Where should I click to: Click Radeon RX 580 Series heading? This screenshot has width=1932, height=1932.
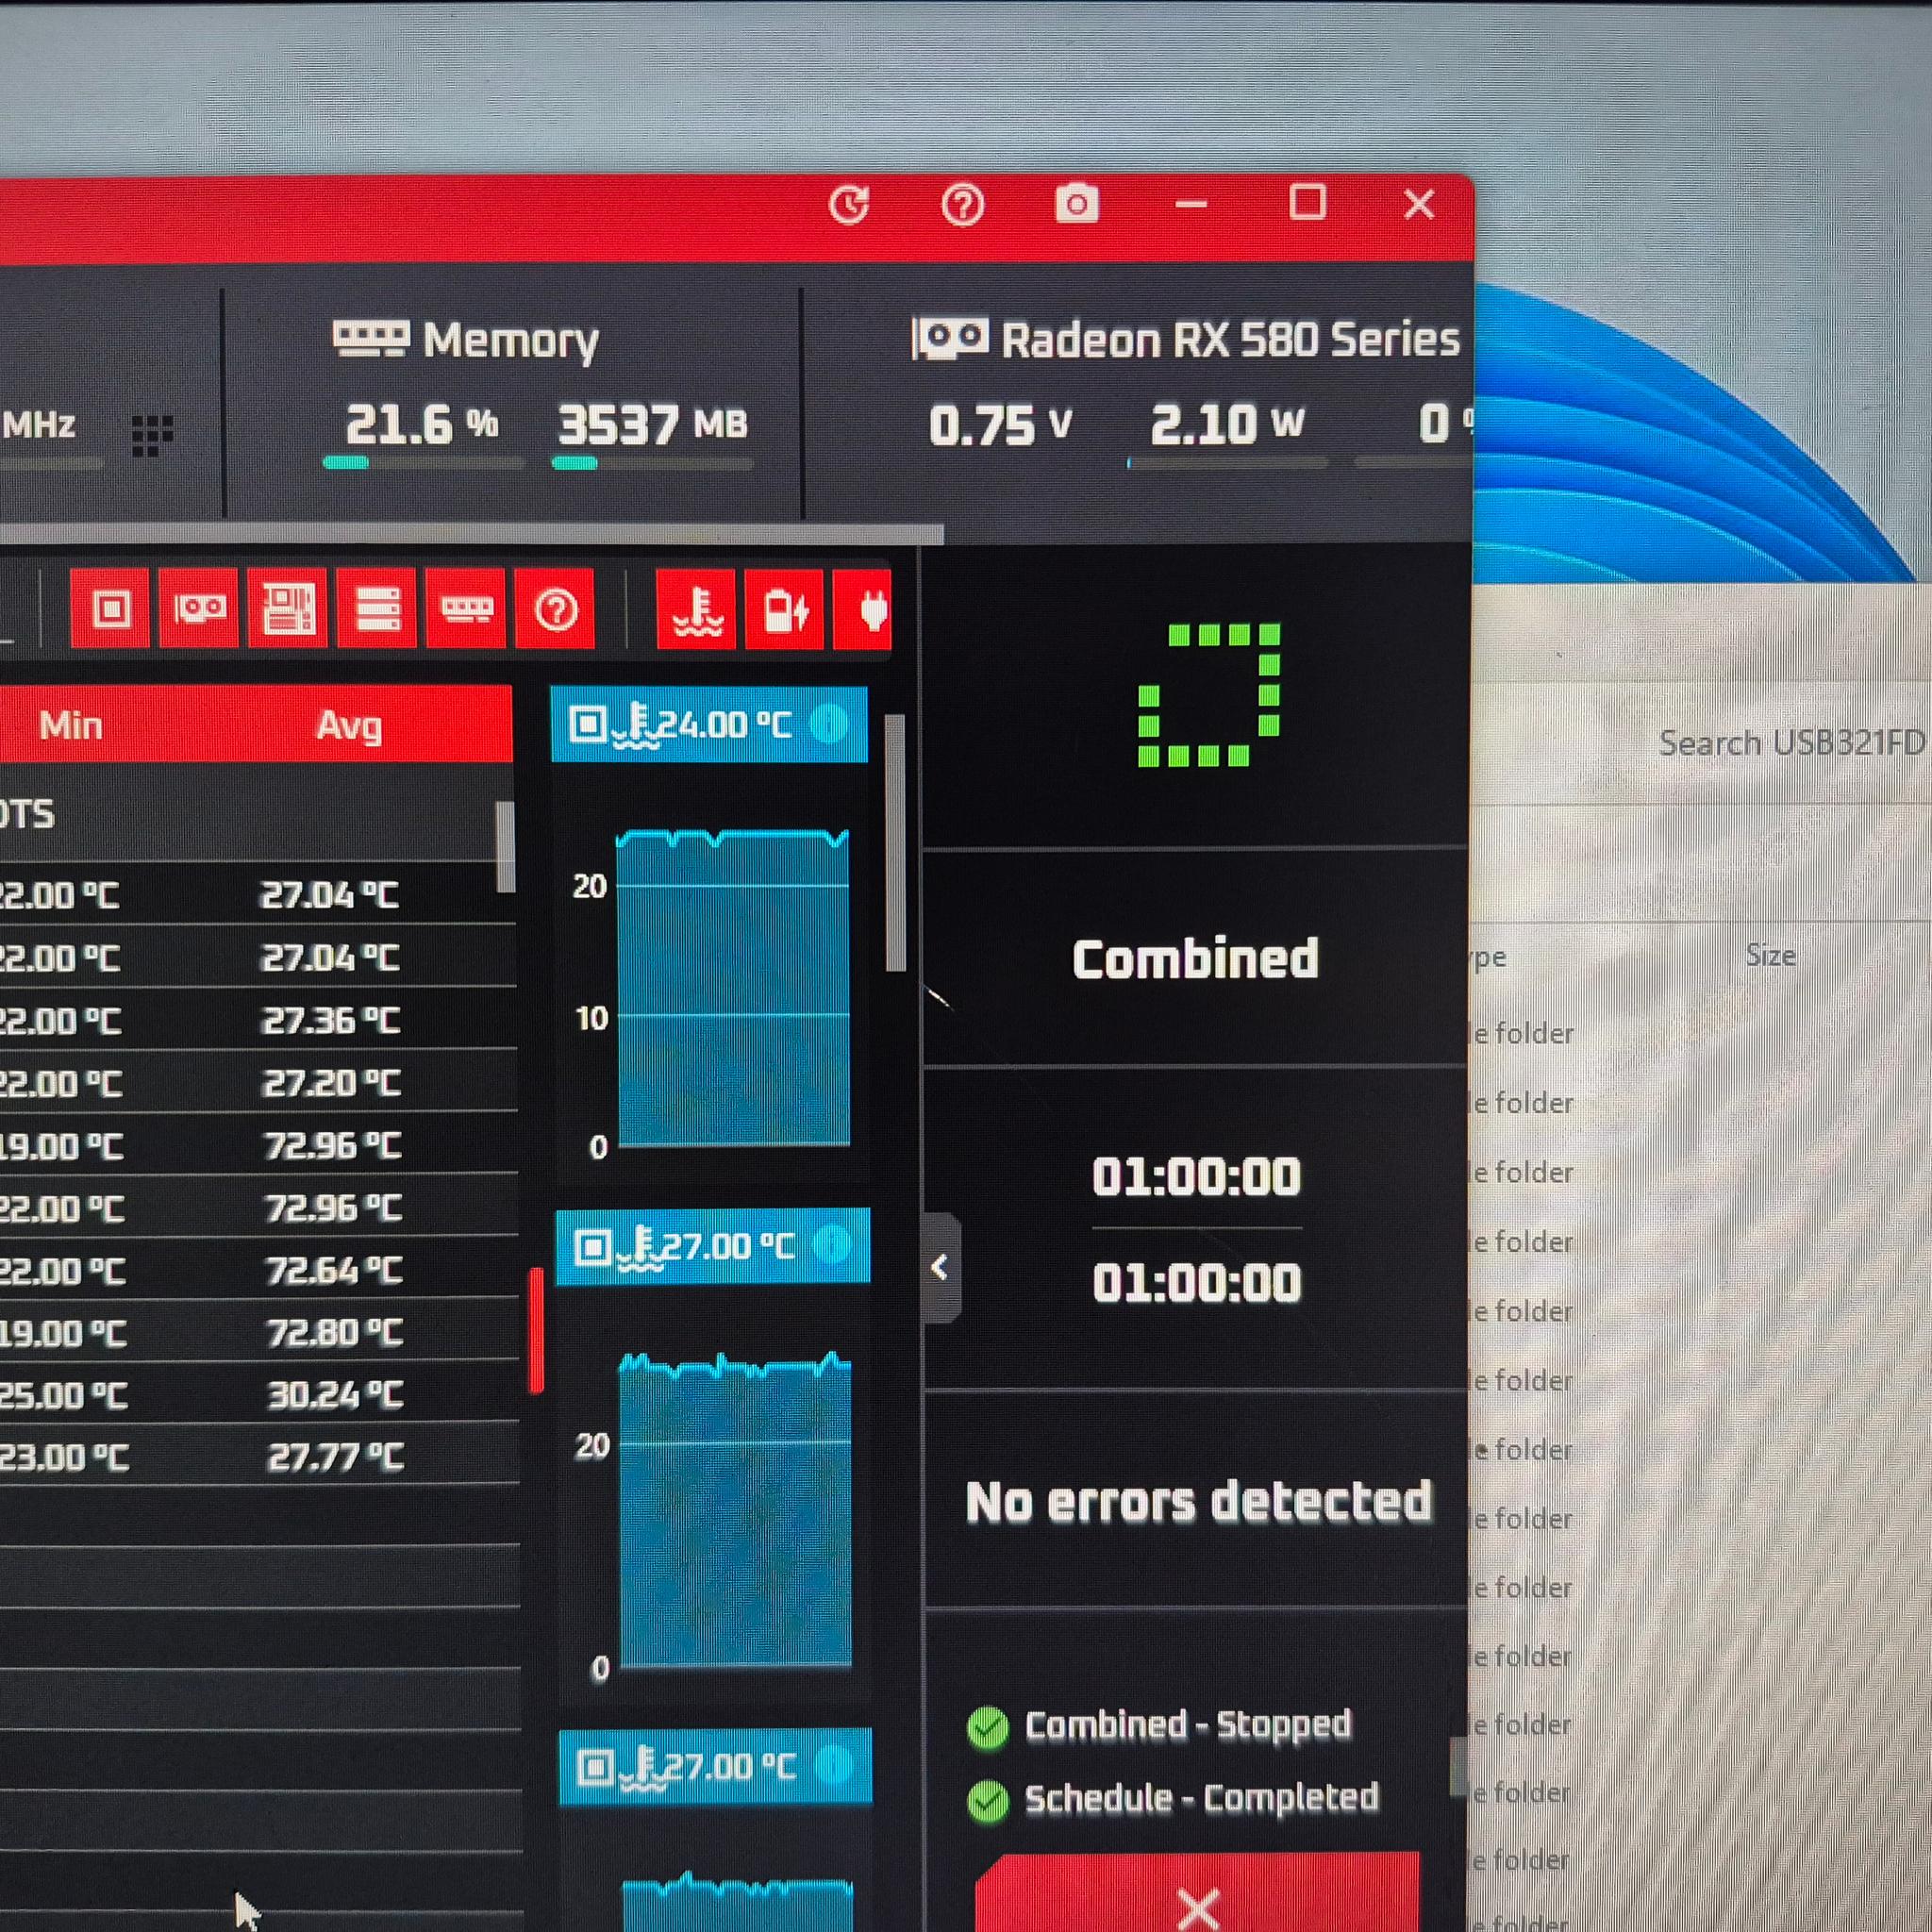(x=1230, y=340)
